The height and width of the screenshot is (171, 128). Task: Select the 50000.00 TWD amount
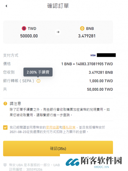[29, 36]
